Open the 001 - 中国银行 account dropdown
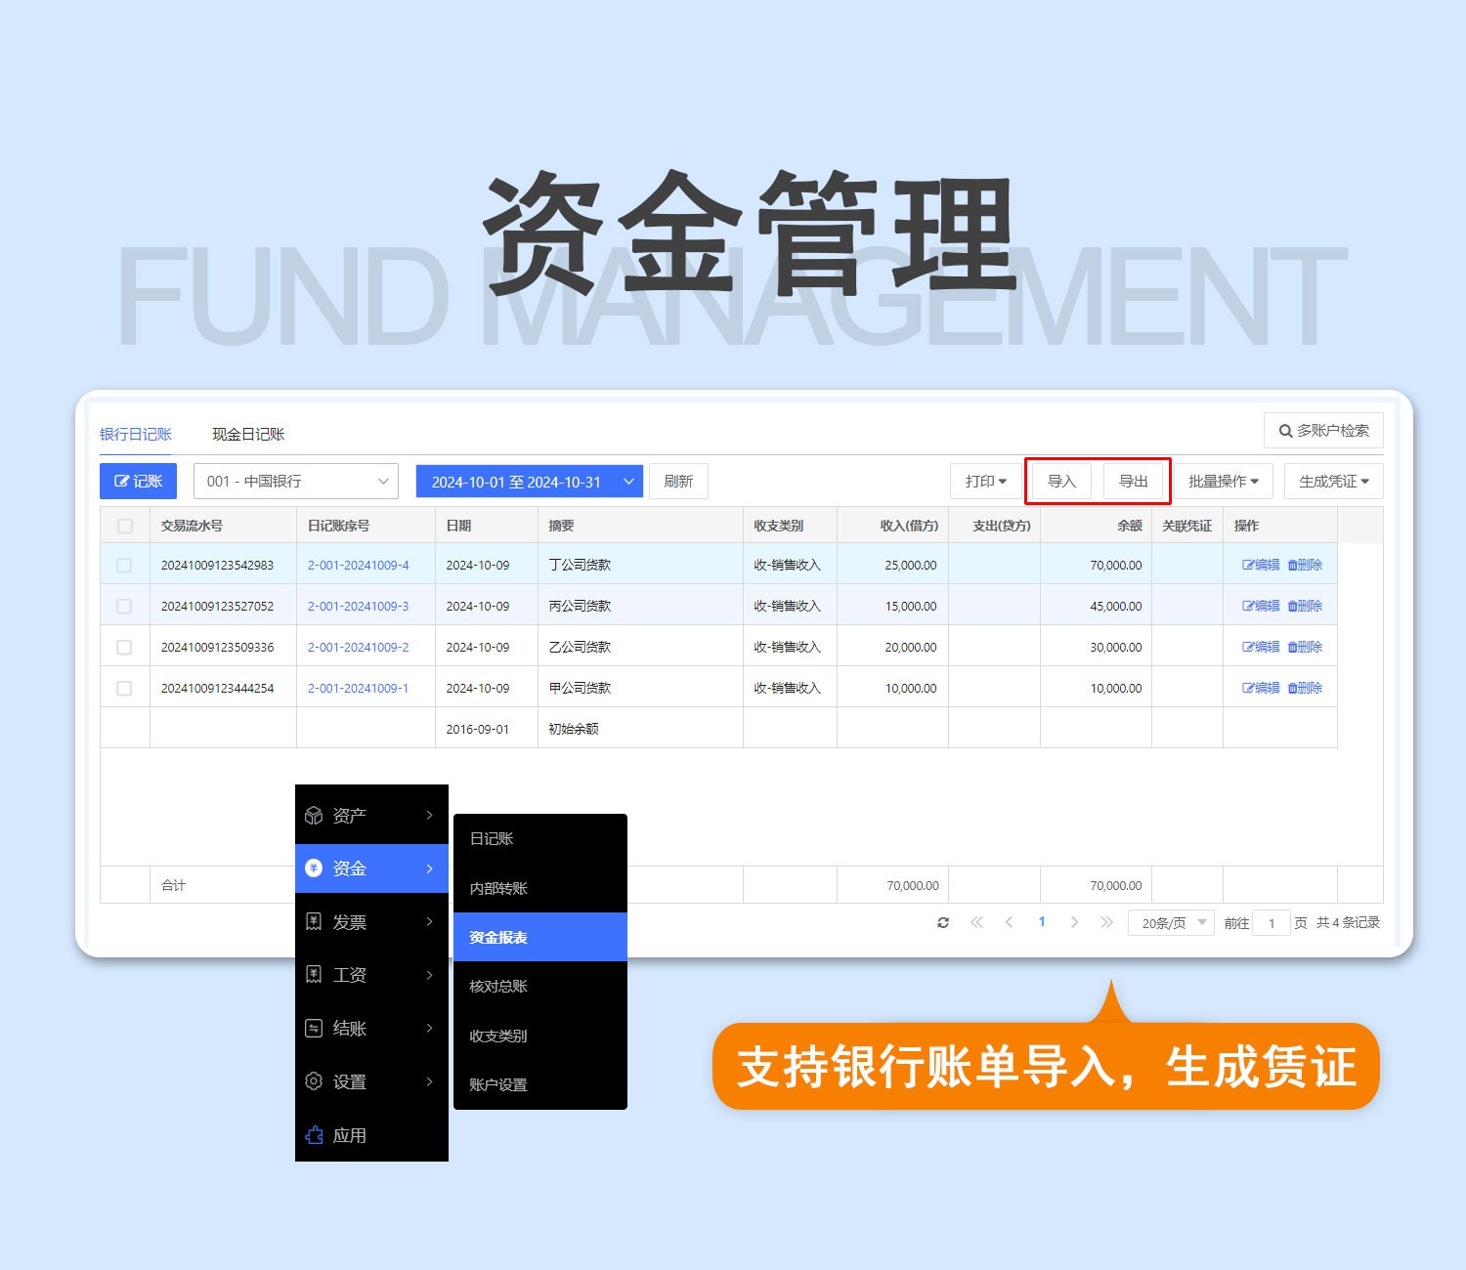Screen dimensions: 1466x1270 tap(296, 482)
